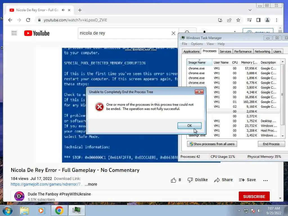Show hidden tray icons arrow
Image resolution: width=288 pixels, height=216 pixels.
point(239,211)
